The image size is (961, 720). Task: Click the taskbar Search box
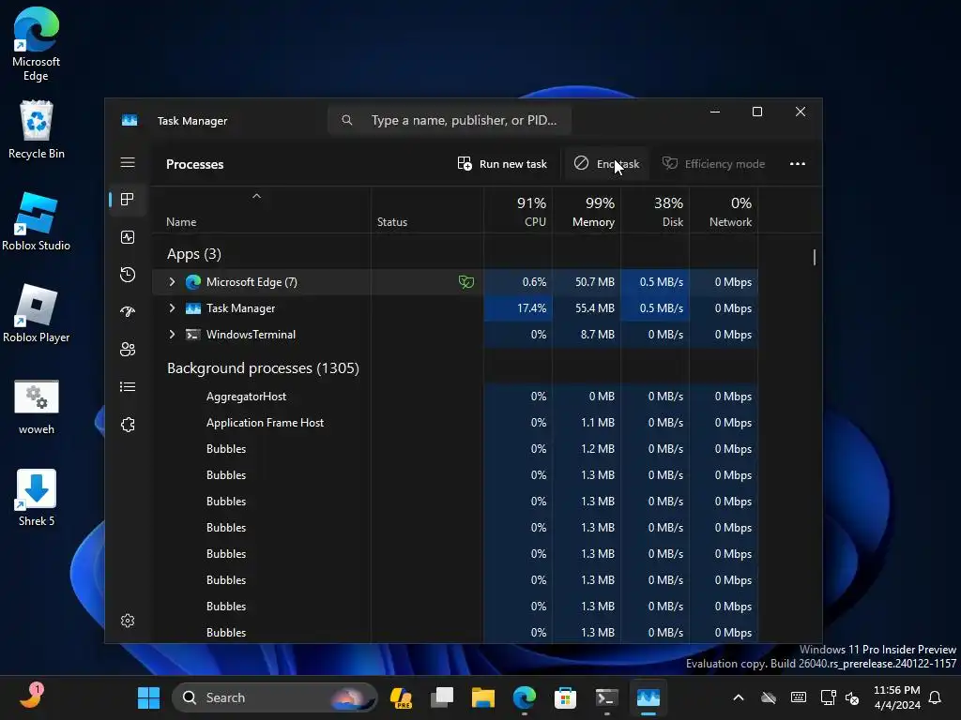coord(275,697)
